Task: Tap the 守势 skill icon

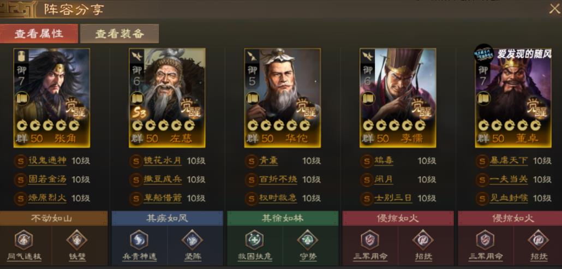Action: tap(308, 240)
